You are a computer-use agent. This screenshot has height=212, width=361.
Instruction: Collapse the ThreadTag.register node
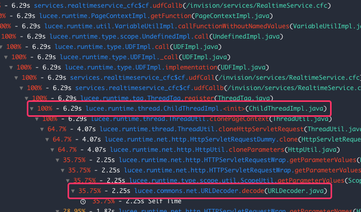pyautogui.click(x=26, y=98)
